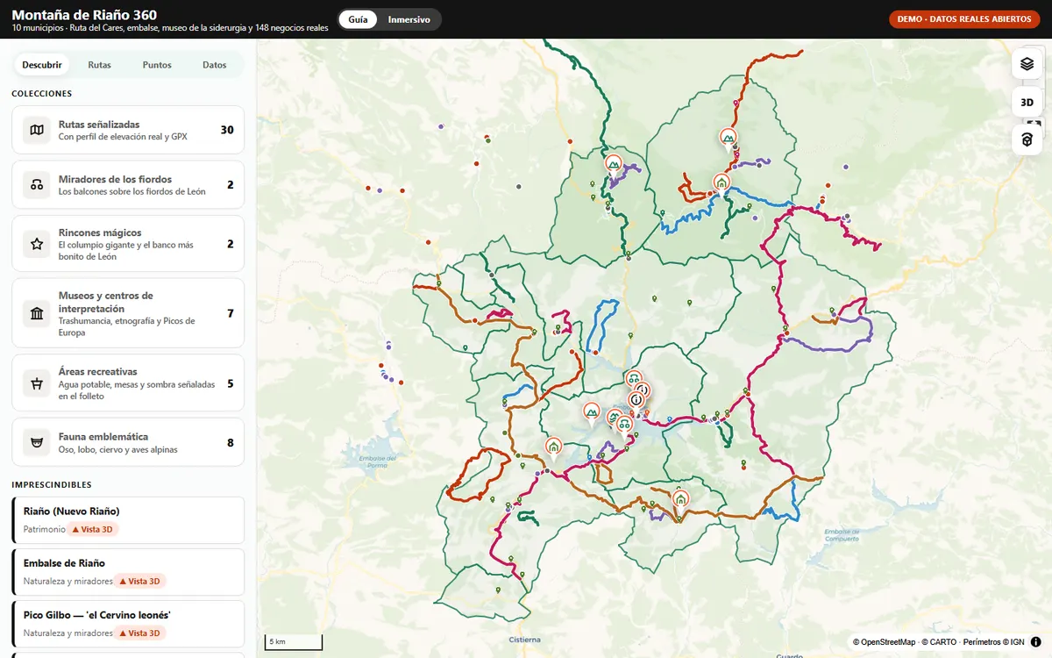Switch to Inmersivo mode
Image resolution: width=1052 pixels, height=658 pixels.
[x=409, y=19]
